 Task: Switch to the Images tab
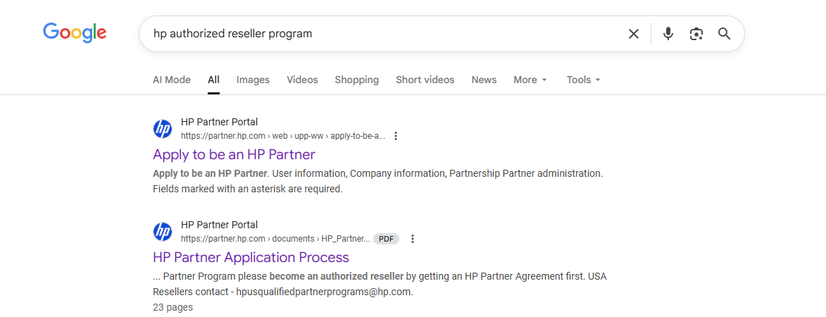(x=253, y=80)
